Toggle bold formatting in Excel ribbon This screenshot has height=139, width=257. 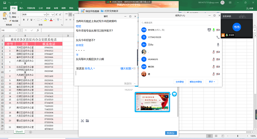pyautogui.click(x=24, y=20)
